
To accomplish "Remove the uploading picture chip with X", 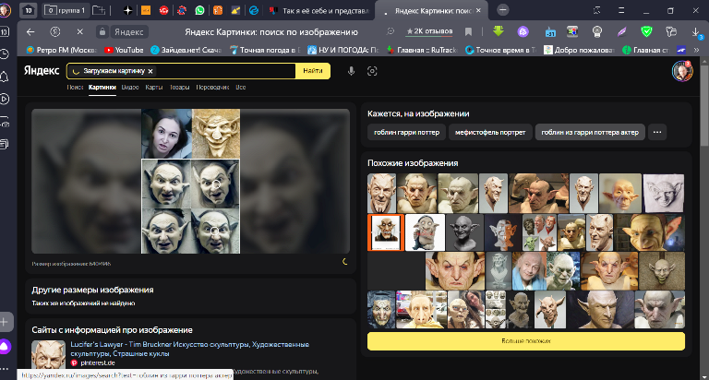I will click(x=150, y=71).
